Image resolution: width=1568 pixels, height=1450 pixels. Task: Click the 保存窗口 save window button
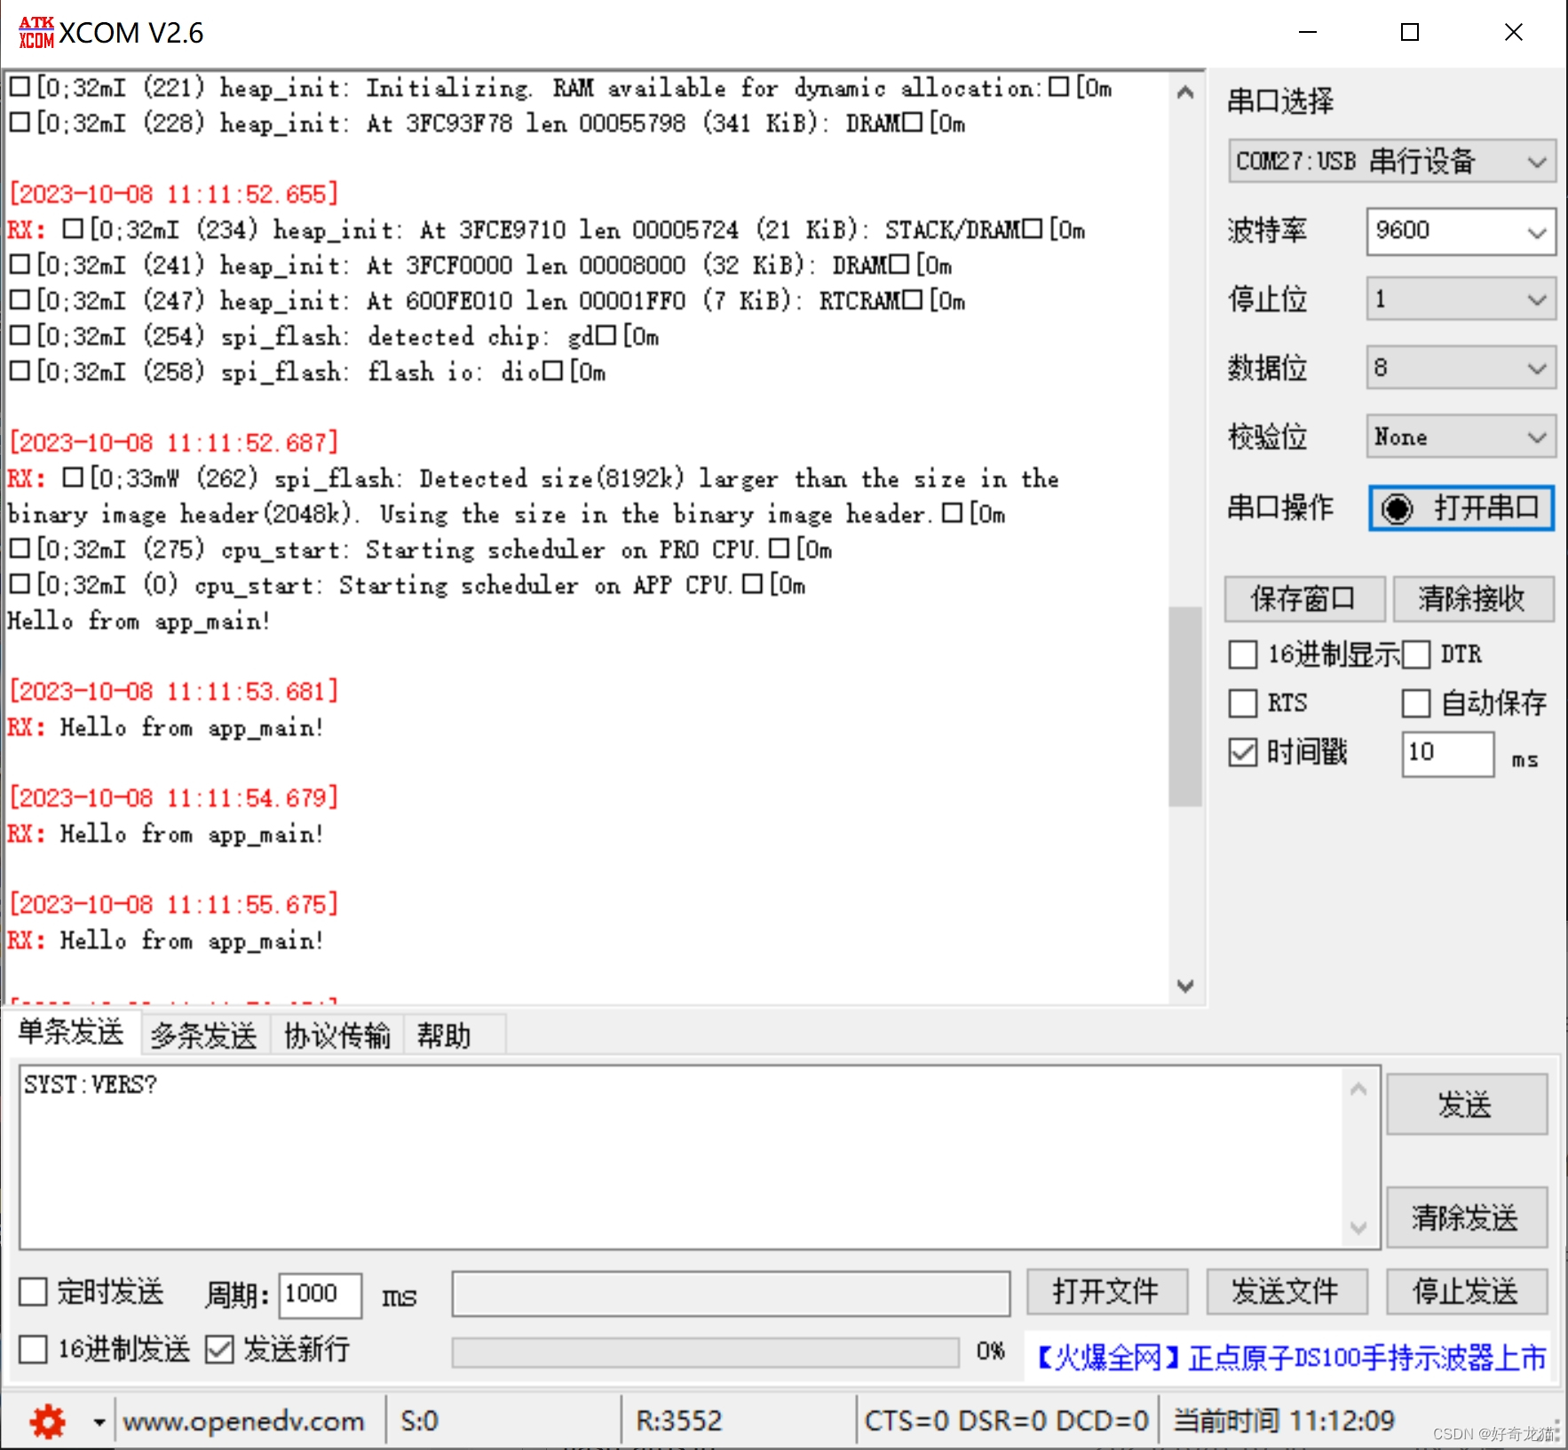1303,598
